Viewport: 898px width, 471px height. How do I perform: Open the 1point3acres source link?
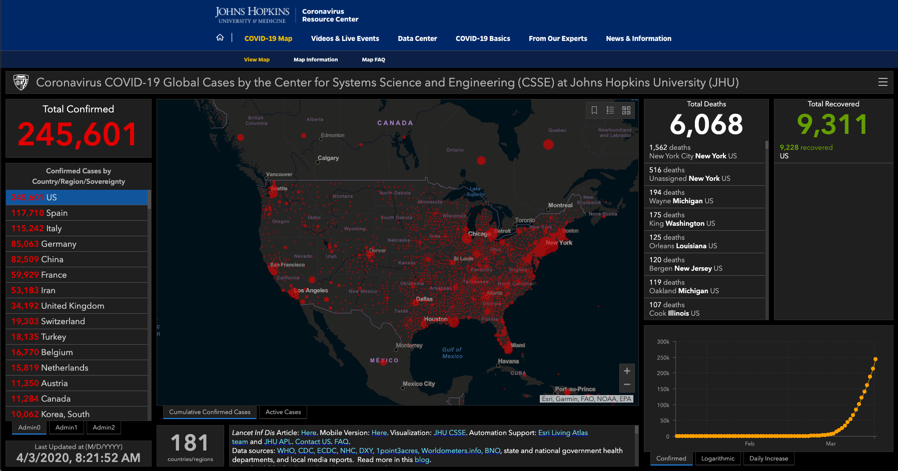[x=397, y=451]
